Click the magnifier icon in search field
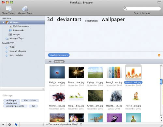The width and height of the screenshot is (163, 127). click(125, 8)
